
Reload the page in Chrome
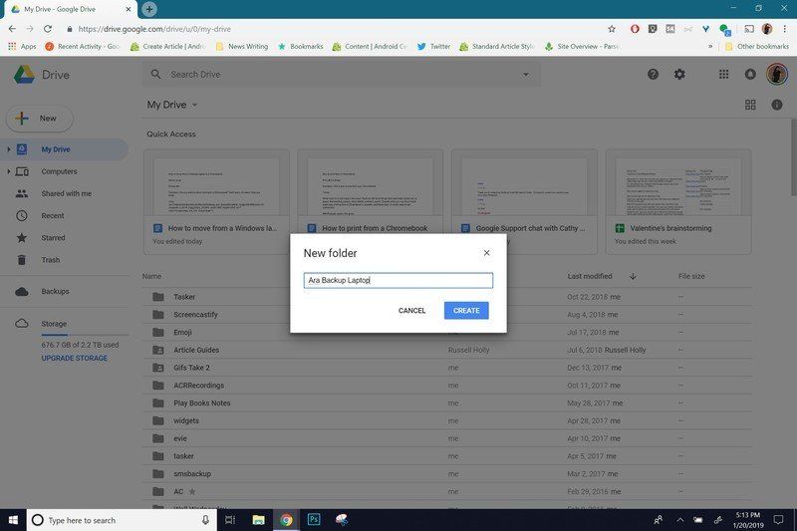pos(47,29)
